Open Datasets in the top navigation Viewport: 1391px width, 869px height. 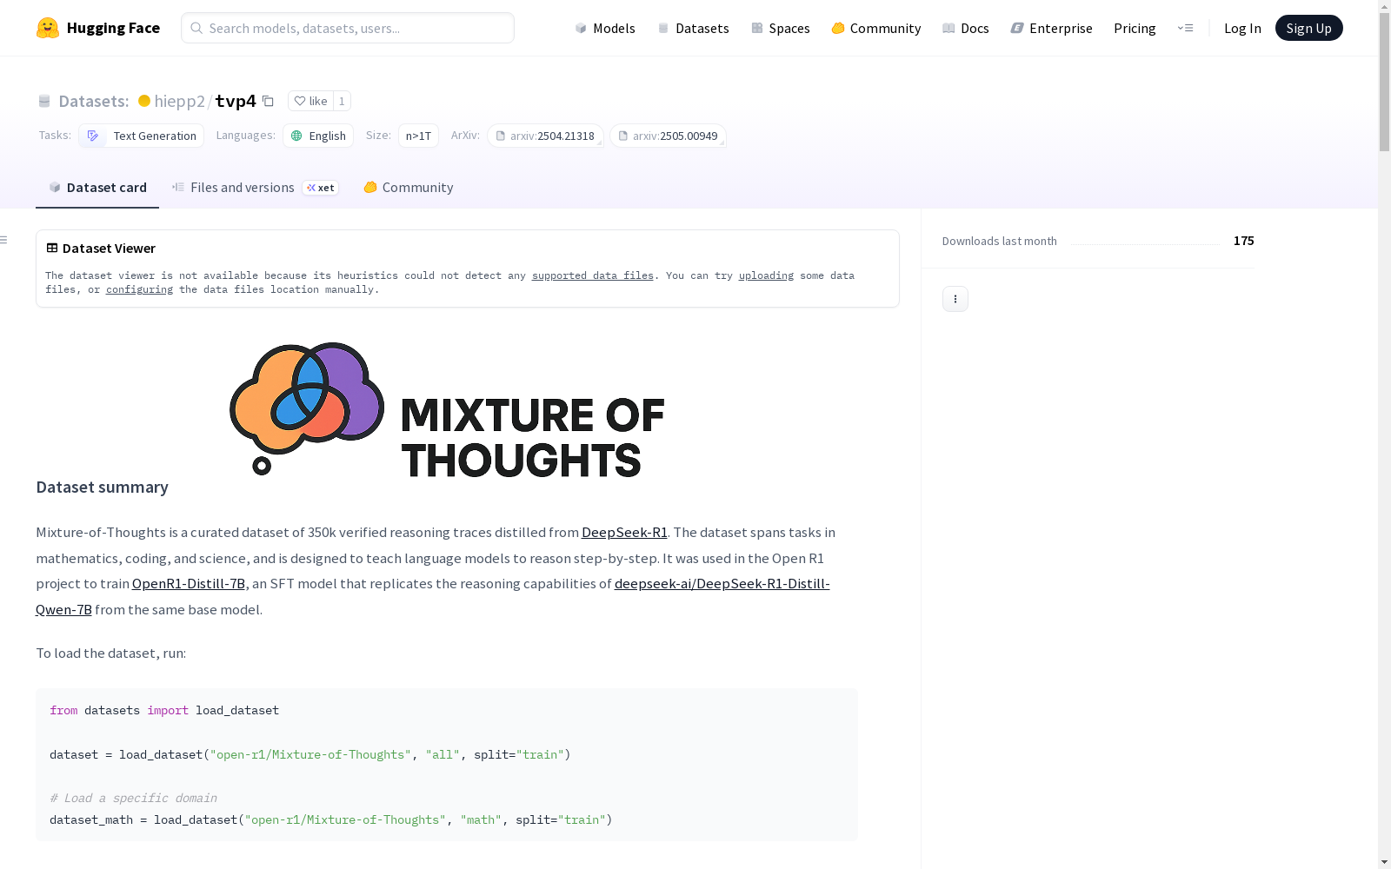tap(693, 28)
